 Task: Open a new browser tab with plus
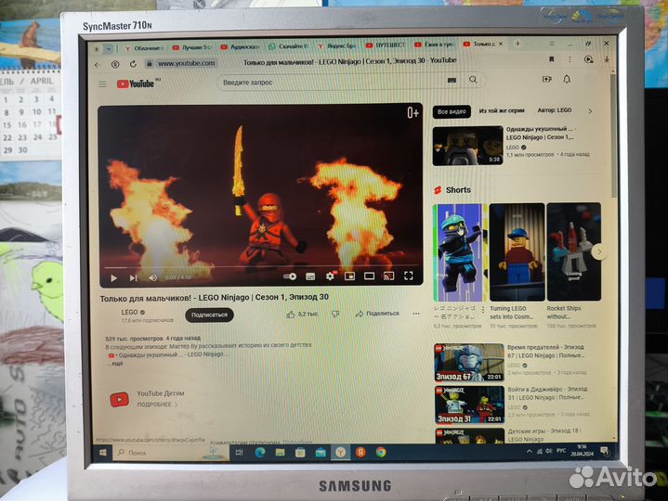click(x=517, y=44)
